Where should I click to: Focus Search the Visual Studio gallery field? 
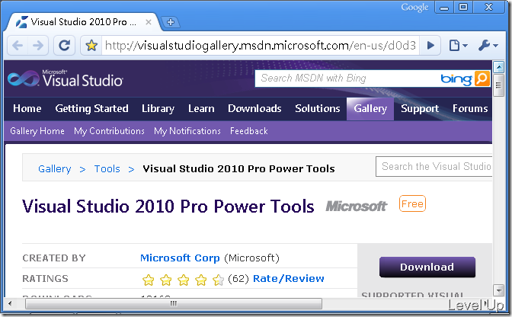click(x=434, y=166)
